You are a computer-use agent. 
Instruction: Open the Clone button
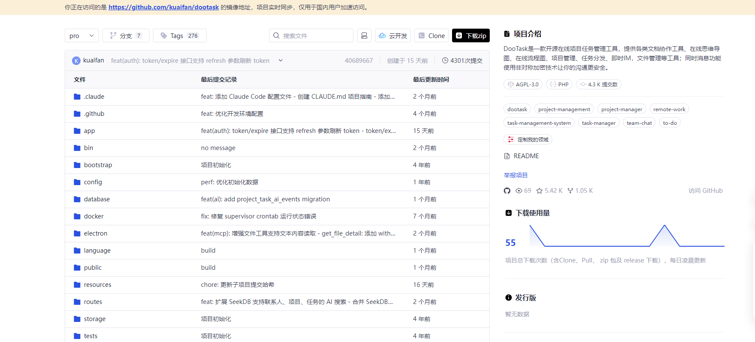coord(431,35)
